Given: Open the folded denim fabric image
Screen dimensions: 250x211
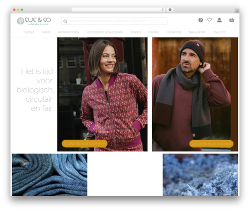Looking at the screenshot, I should (x=49, y=175).
